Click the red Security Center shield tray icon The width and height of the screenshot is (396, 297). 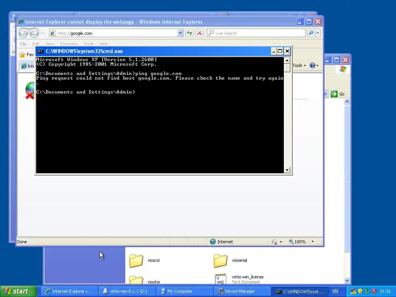click(374, 291)
